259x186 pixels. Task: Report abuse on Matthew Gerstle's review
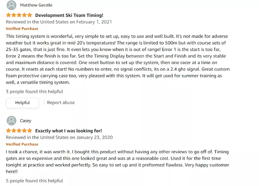point(61,103)
